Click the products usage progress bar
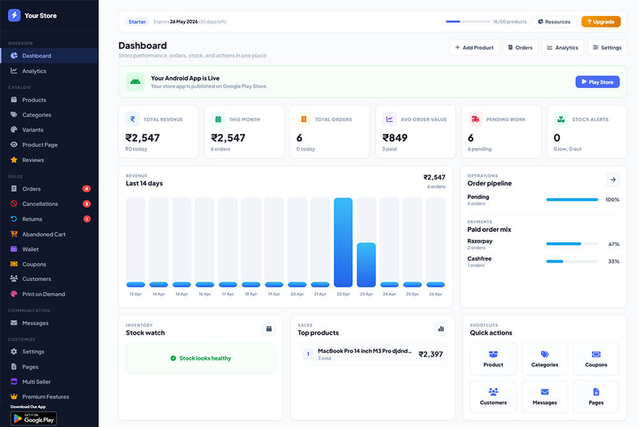The width and height of the screenshot is (638, 427). 467,22
